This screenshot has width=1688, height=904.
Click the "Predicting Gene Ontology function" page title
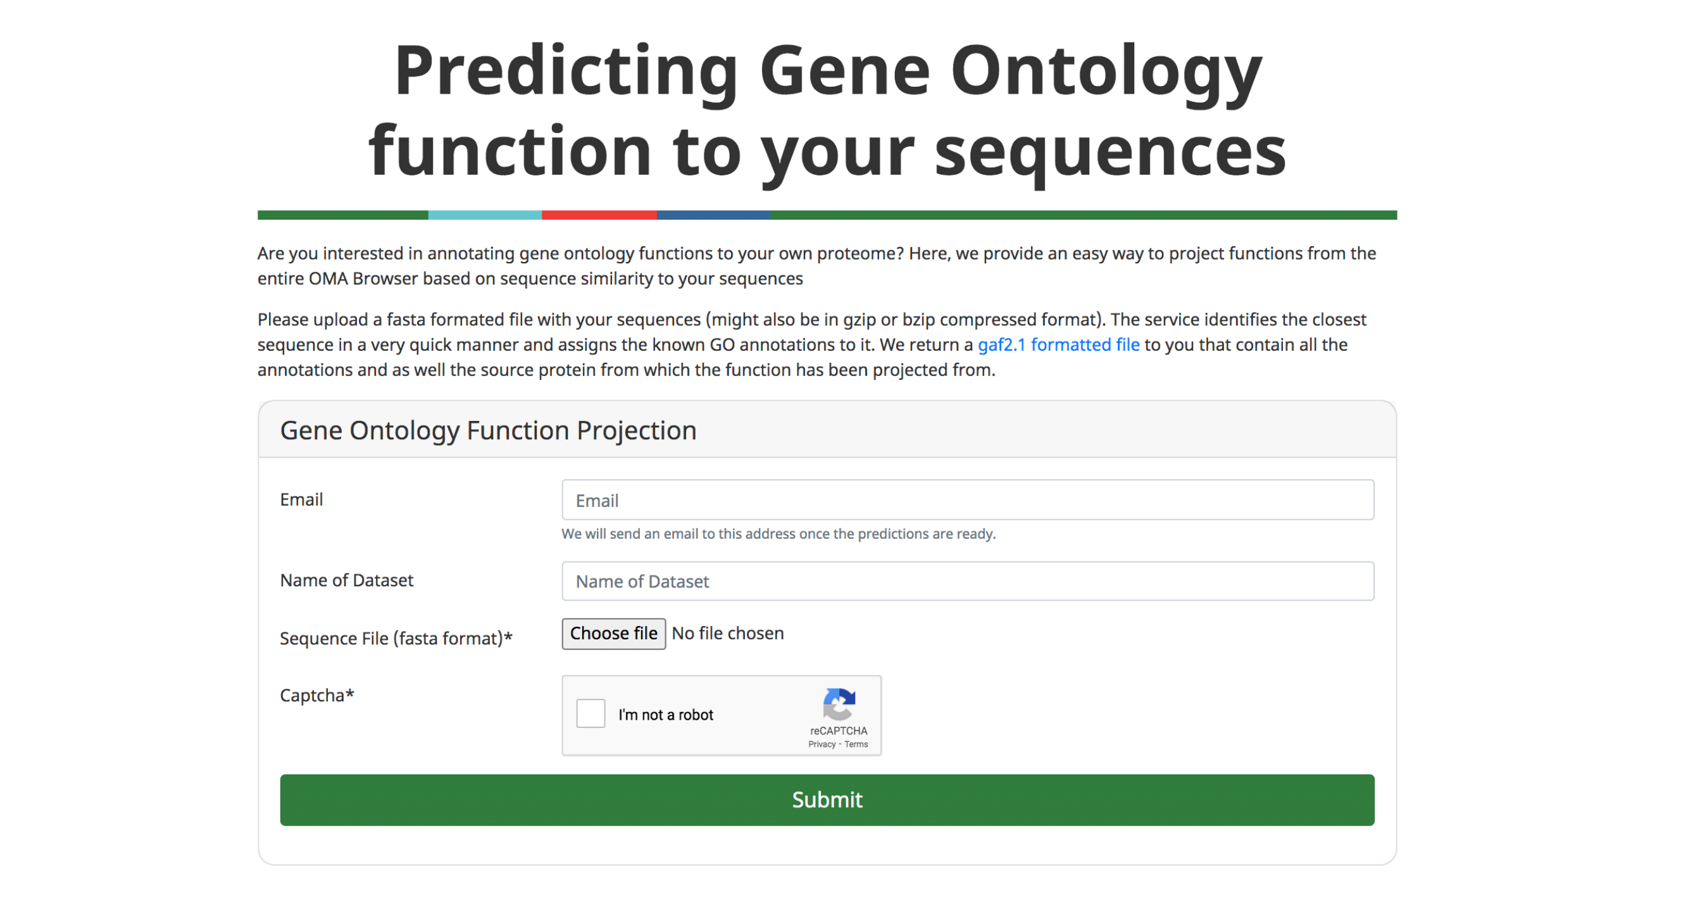[827, 110]
